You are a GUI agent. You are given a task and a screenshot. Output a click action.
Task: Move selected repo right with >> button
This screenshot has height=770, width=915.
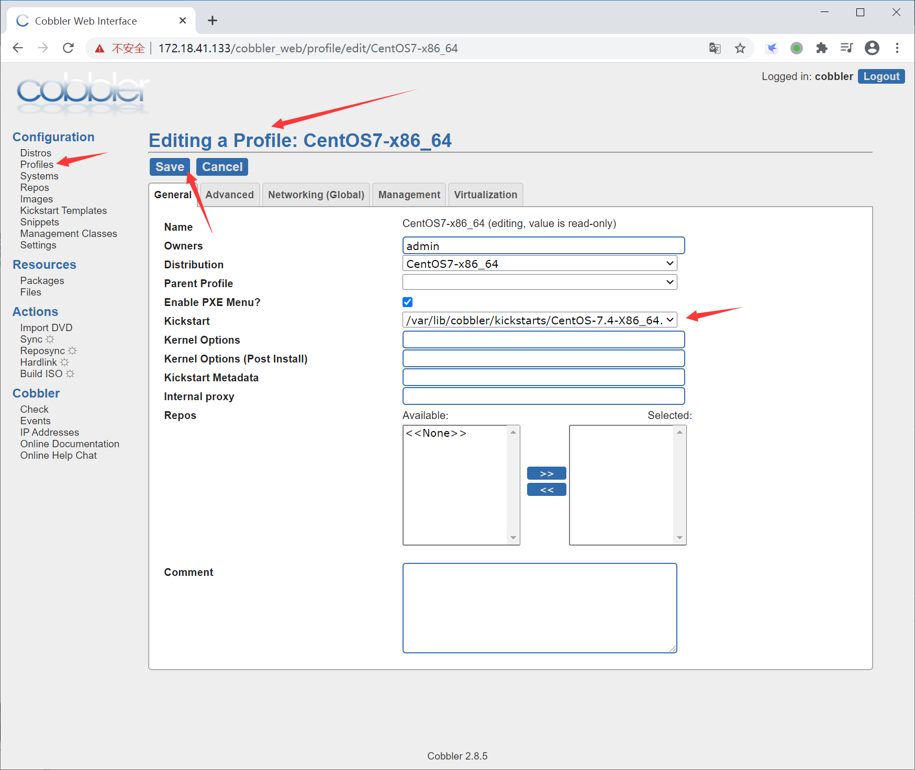click(546, 473)
